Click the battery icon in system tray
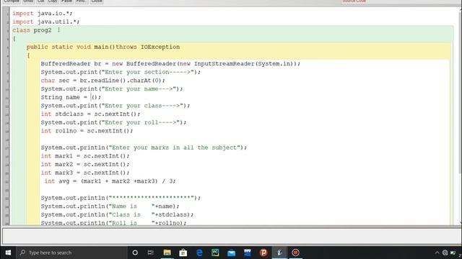This screenshot has width=462, height=259. point(453,253)
